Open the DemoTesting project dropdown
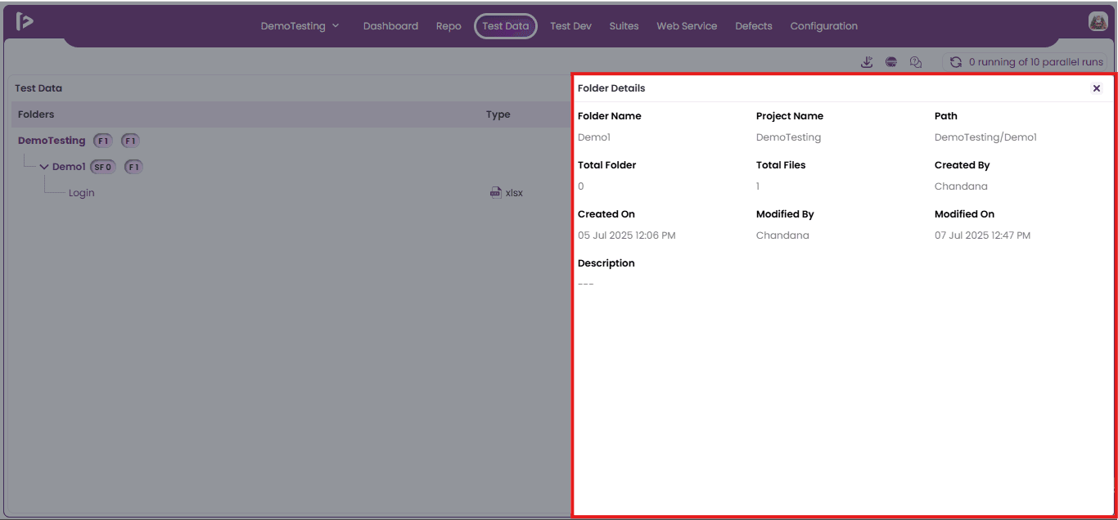The image size is (1118, 520). coord(300,26)
